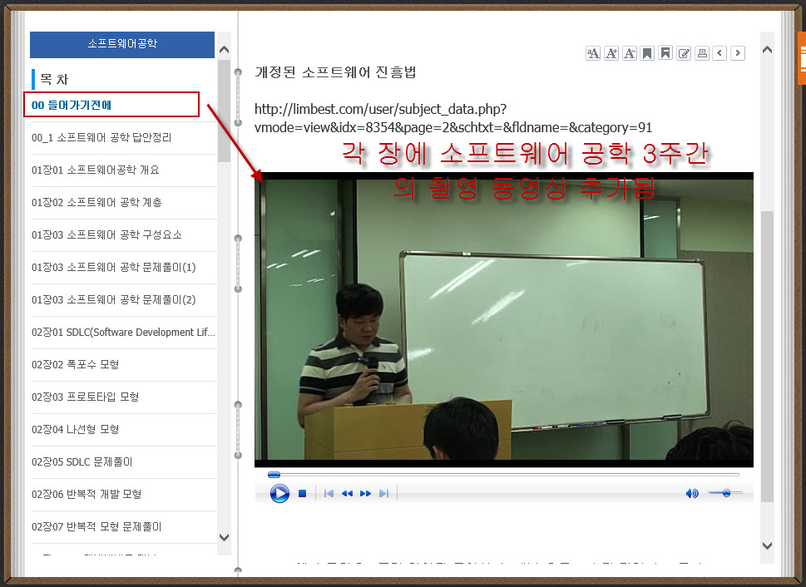The height and width of the screenshot is (587, 806).
Task: Click the font style (aA) icon
Action: [593, 53]
